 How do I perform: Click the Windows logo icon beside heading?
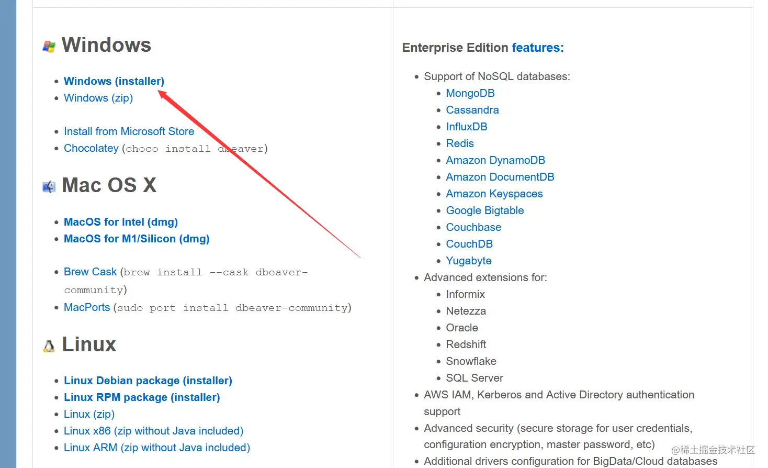coord(49,47)
